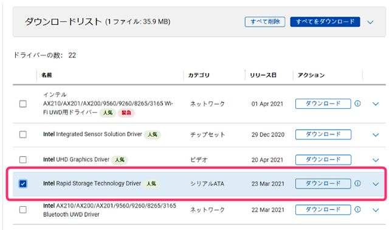
Task: Expand Intel UHD Graphics Driver row
Action: (x=376, y=160)
